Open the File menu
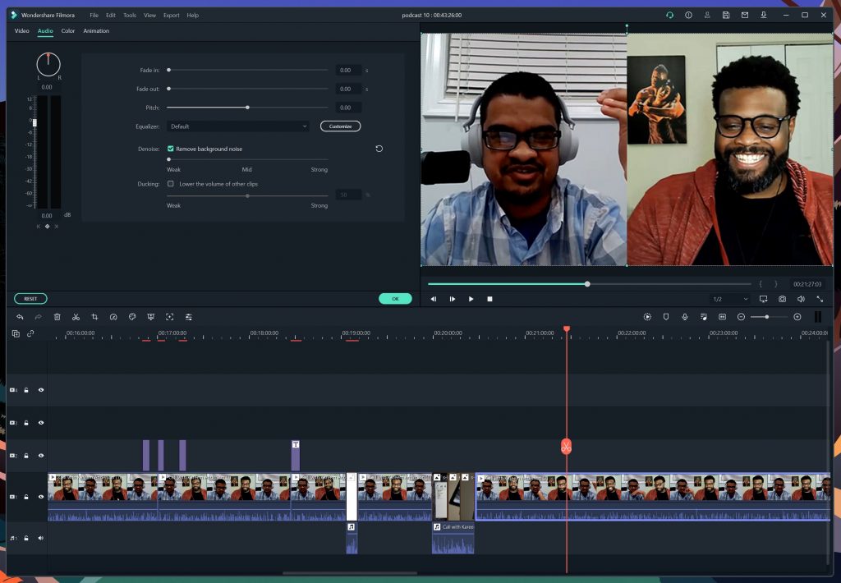 pyautogui.click(x=94, y=15)
